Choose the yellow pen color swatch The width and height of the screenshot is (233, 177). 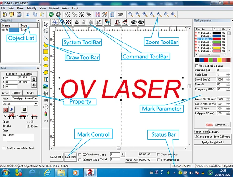tap(220, 60)
